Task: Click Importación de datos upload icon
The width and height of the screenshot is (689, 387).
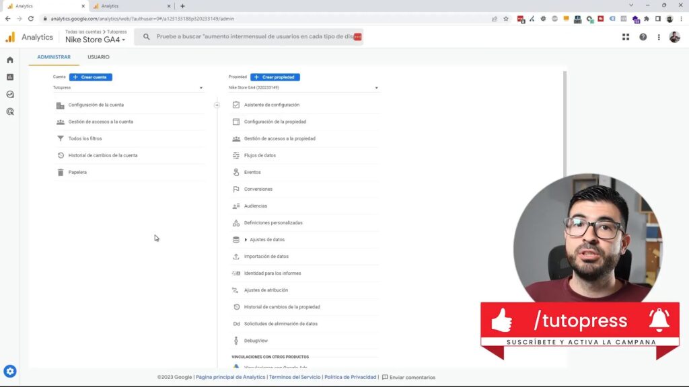Action: coord(236,257)
